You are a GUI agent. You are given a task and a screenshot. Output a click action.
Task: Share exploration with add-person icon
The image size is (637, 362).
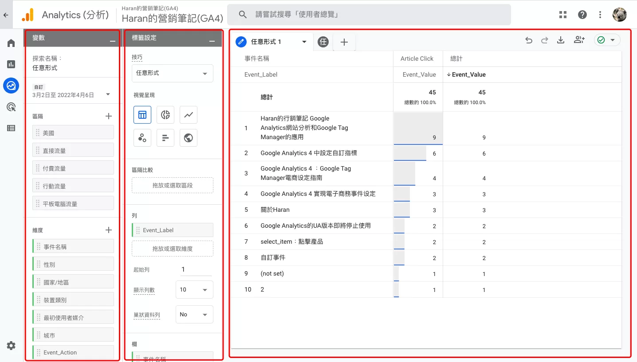point(579,40)
